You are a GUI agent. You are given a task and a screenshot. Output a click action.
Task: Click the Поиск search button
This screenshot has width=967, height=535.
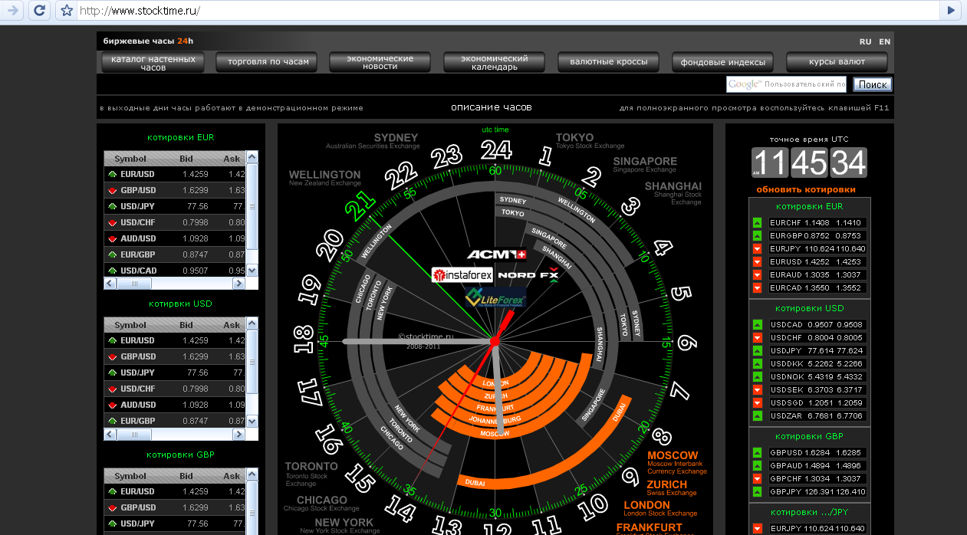(x=873, y=84)
